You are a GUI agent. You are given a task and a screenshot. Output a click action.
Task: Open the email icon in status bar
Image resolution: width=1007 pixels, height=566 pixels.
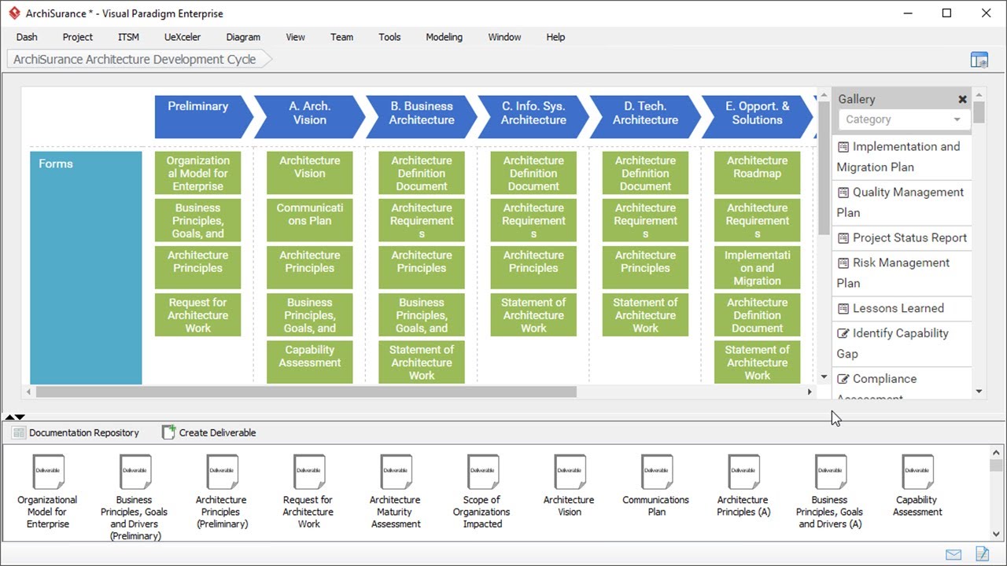(x=954, y=554)
